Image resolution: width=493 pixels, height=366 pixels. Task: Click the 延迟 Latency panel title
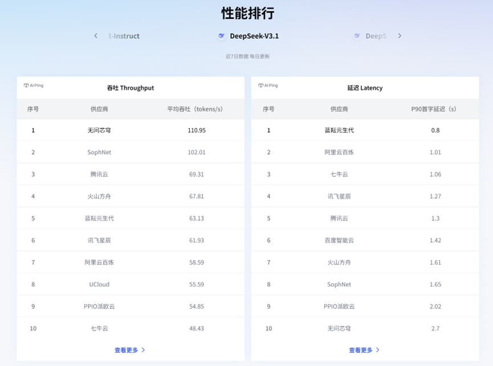[365, 88]
